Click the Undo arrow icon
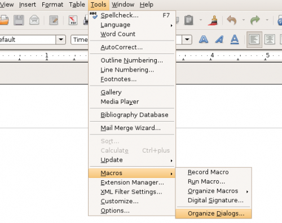 [x=232, y=20]
